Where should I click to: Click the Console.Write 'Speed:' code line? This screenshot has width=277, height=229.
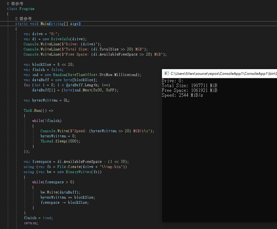97,131
